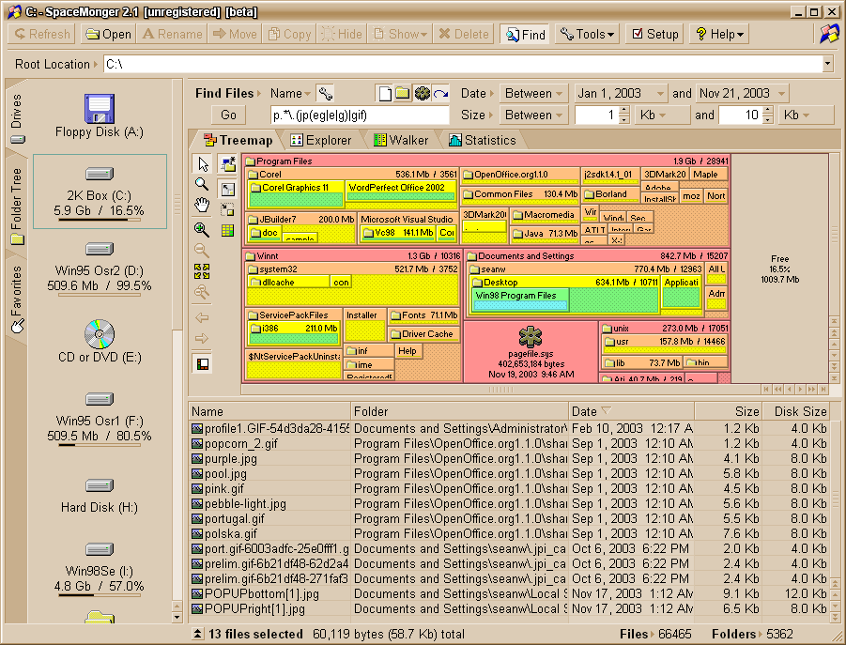846x645 pixels.
Task: Click the filename pattern input field
Action: click(x=360, y=115)
